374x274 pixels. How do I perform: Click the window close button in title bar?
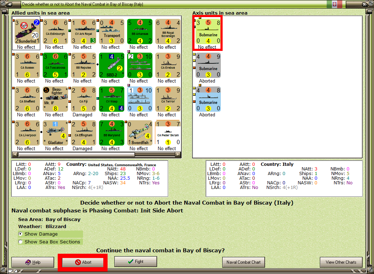pos(365,4)
